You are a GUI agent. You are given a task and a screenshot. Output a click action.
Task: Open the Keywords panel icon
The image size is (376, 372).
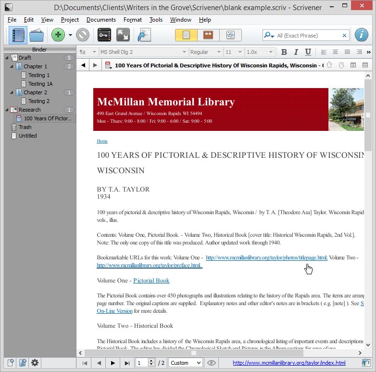click(104, 35)
